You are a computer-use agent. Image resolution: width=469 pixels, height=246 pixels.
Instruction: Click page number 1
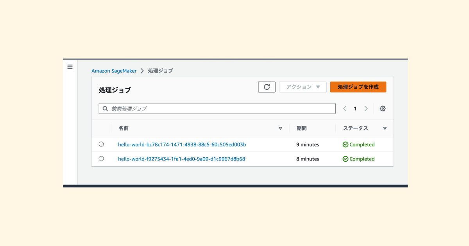tap(355, 109)
